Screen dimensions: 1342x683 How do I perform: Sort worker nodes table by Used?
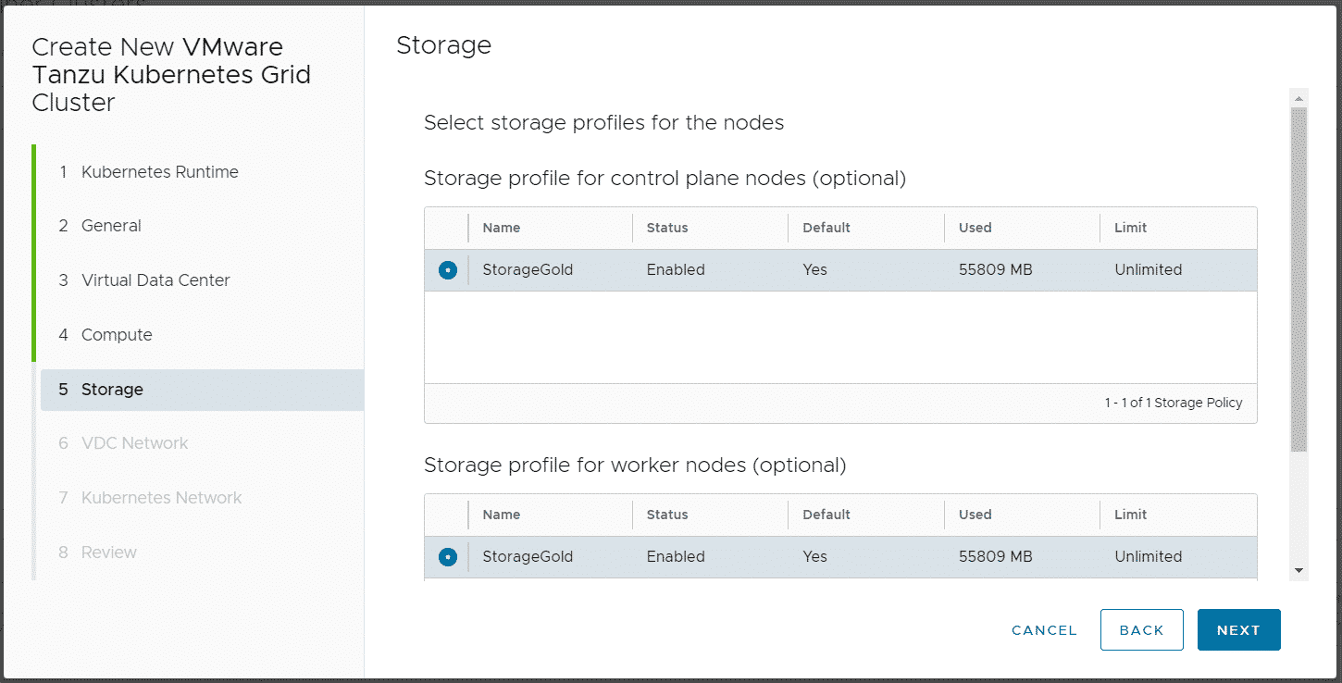975,515
